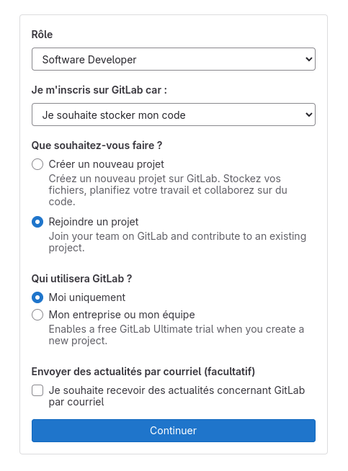Click the 'Je m'inscris sur GitLab car :' label

(x=99, y=90)
